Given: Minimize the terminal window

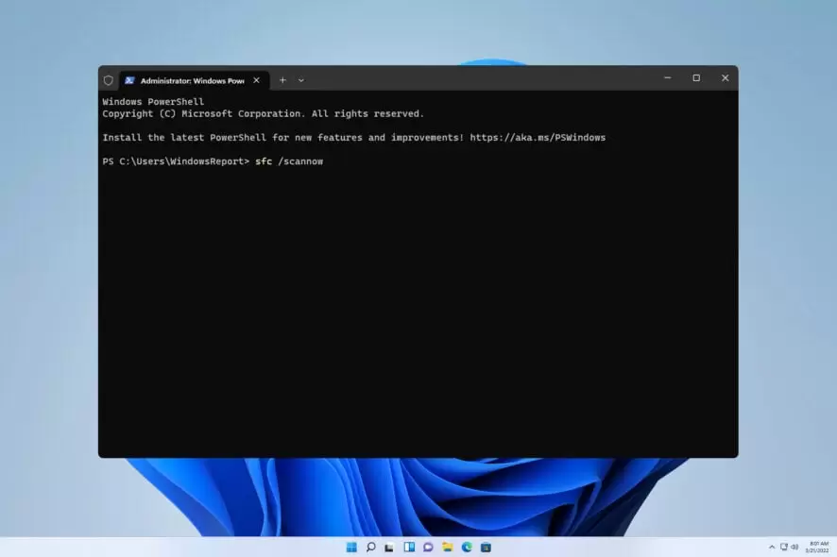Looking at the screenshot, I should [x=667, y=78].
